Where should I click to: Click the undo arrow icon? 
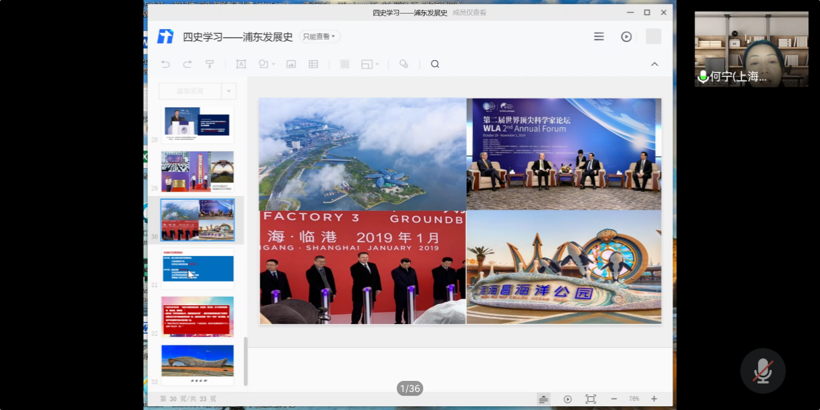point(165,64)
